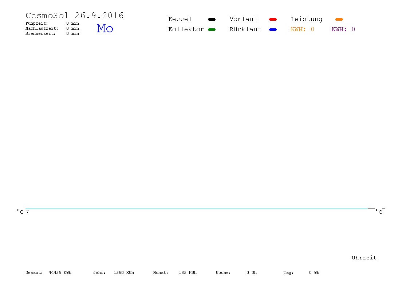The width and height of the screenshot is (418, 295).
Task: Click the Brennerzeit label
Action: [x=40, y=33]
